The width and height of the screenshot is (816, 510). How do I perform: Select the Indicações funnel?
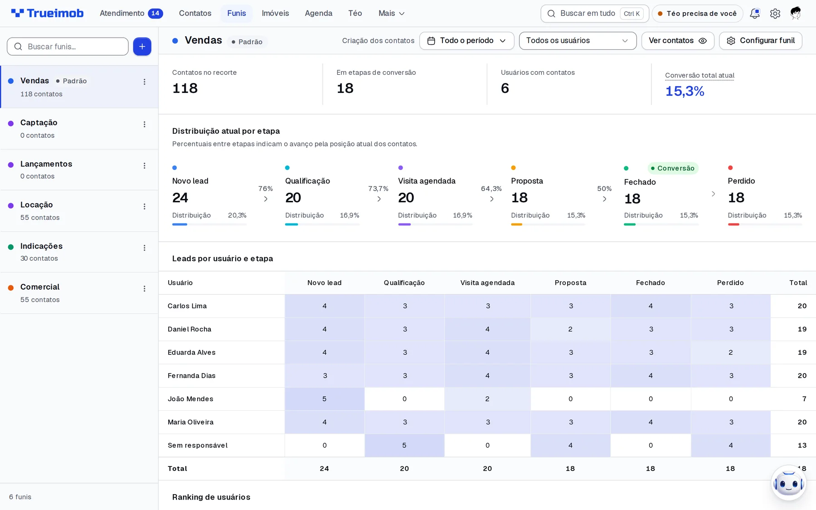(79, 252)
